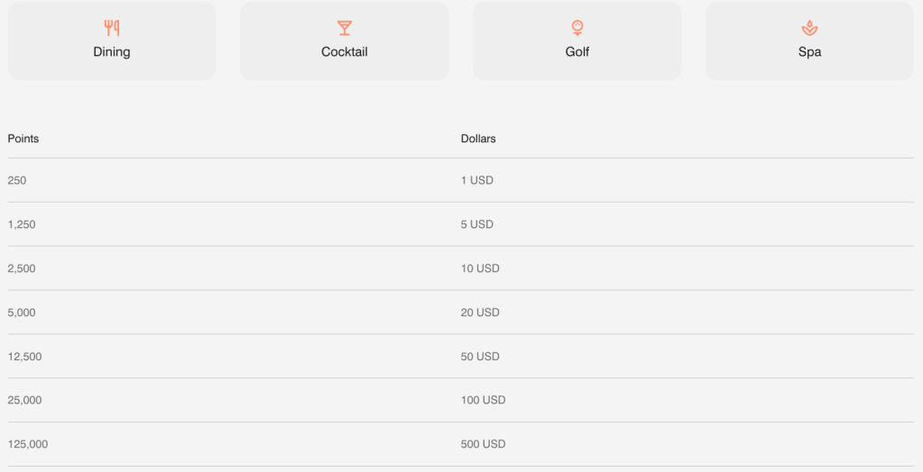Select the 25,000 points row
The width and height of the screenshot is (923, 472).
click(24, 400)
